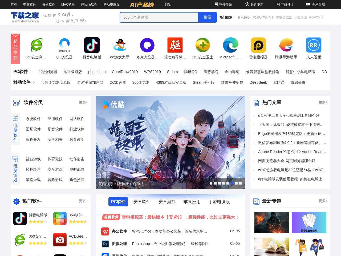The image size is (341, 256).
Task: Click the blue 搜索 button
Action: click(208, 17)
